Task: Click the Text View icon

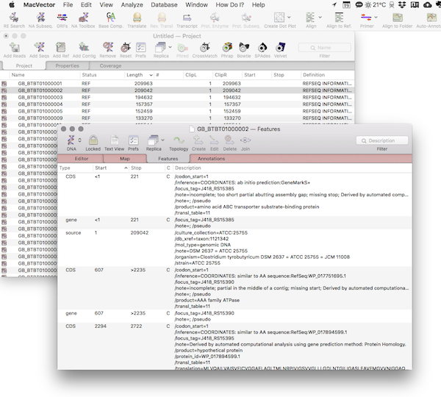Action: coord(114,140)
